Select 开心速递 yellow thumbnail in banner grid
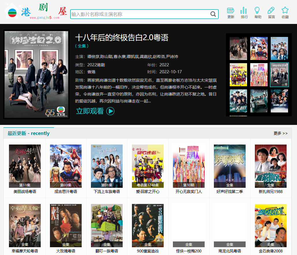297x255 pixels. coord(238,75)
